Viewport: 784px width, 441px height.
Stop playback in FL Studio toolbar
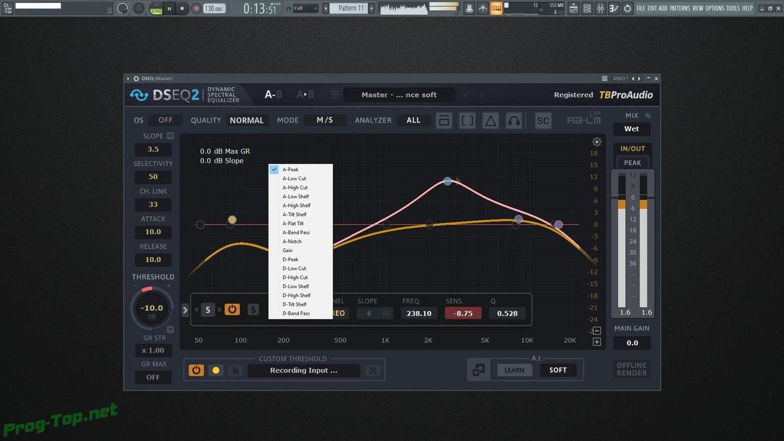point(182,8)
